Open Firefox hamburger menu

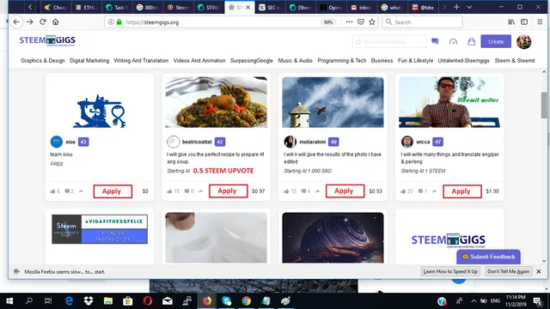tap(540, 22)
